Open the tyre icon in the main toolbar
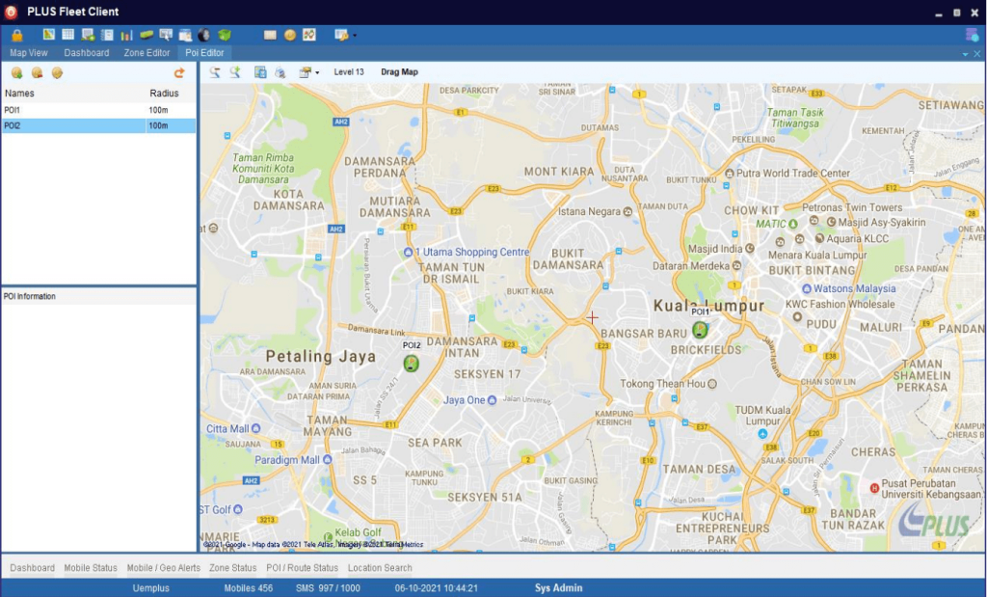The height and width of the screenshot is (597, 987). pyautogui.click(x=204, y=35)
